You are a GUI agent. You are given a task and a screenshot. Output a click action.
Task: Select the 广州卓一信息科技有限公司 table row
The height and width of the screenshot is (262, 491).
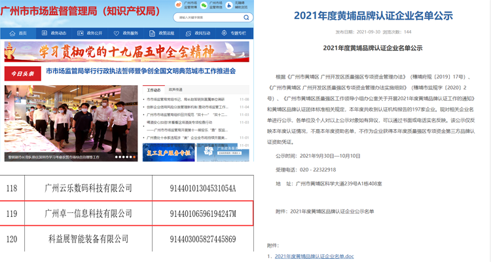click(x=128, y=214)
